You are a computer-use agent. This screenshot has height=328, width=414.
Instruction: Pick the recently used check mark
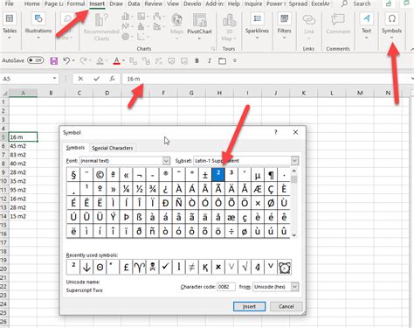(x=165, y=267)
